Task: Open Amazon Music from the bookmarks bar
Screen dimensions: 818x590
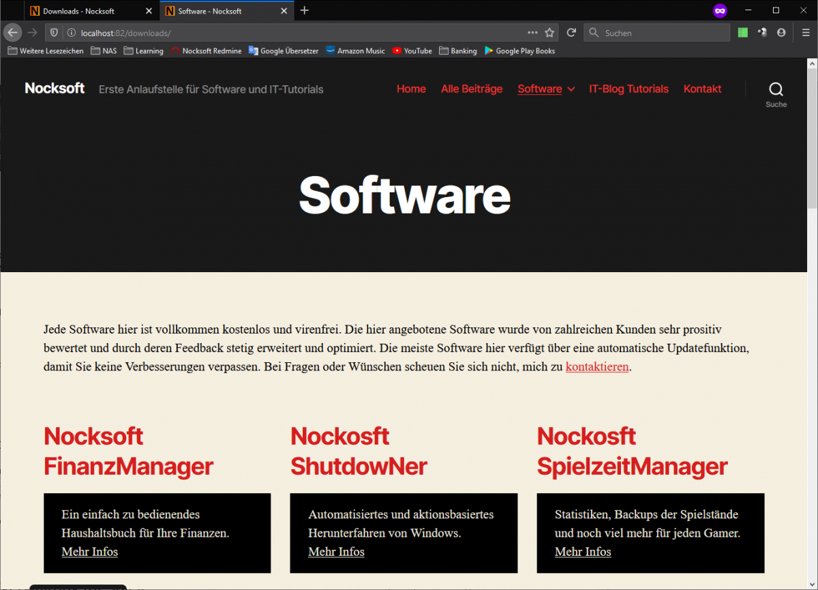Action: click(x=355, y=50)
